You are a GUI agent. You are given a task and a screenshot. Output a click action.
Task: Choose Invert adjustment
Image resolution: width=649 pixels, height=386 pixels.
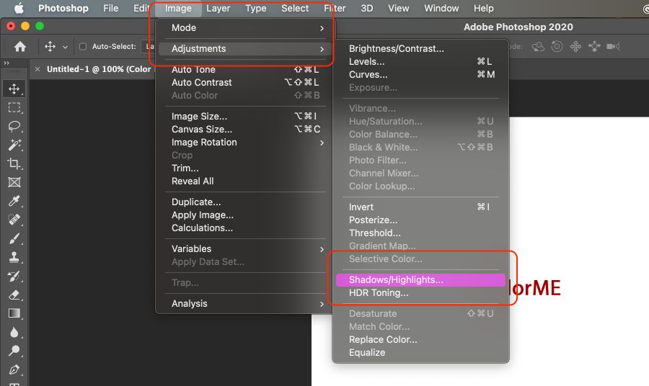(x=420, y=207)
